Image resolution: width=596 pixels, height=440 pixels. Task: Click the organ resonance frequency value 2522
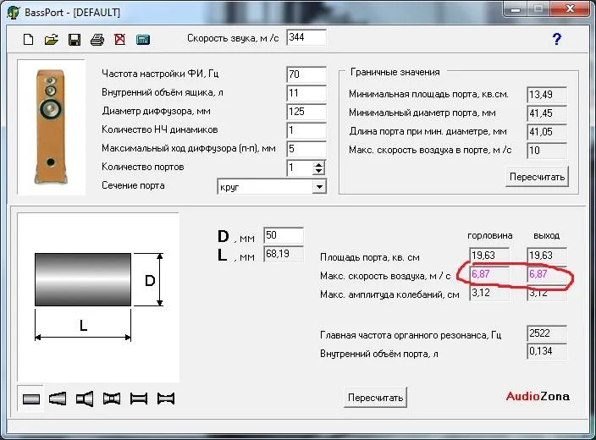point(547,333)
